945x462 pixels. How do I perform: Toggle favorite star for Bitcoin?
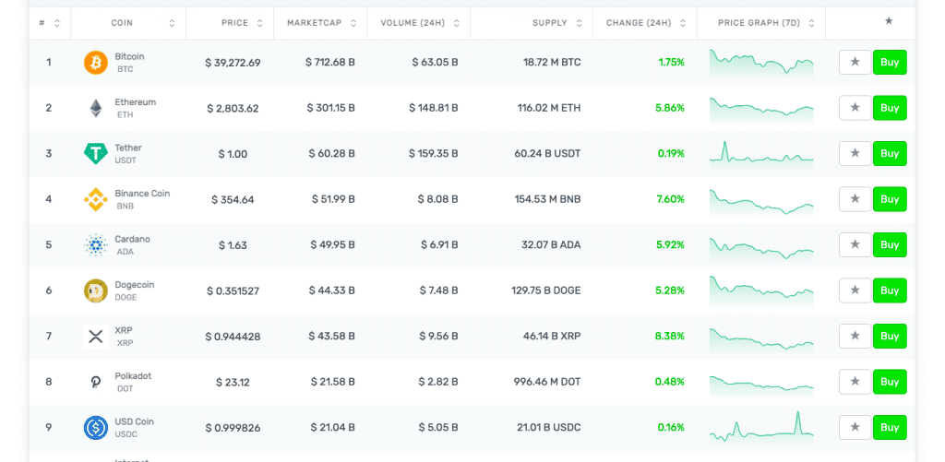click(855, 63)
